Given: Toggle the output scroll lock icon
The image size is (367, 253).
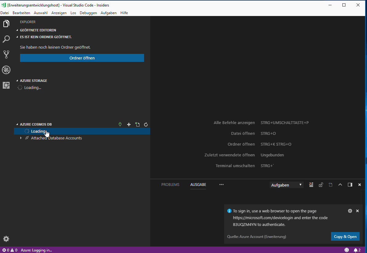Looking at the screenshot, I should 321,185.
